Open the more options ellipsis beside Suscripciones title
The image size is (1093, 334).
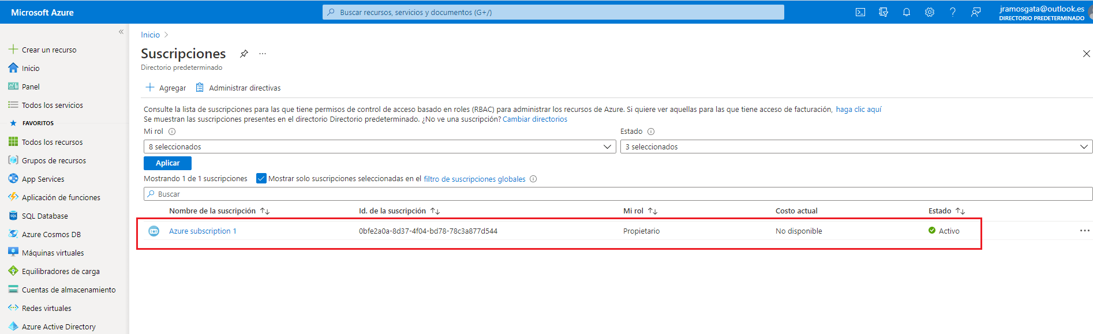coord(263,54)
